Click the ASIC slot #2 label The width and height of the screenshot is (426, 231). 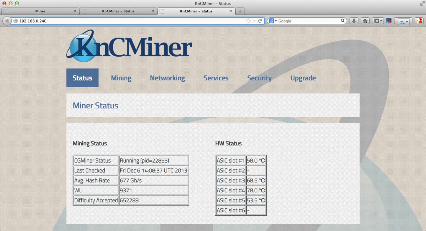click(231, 170)
